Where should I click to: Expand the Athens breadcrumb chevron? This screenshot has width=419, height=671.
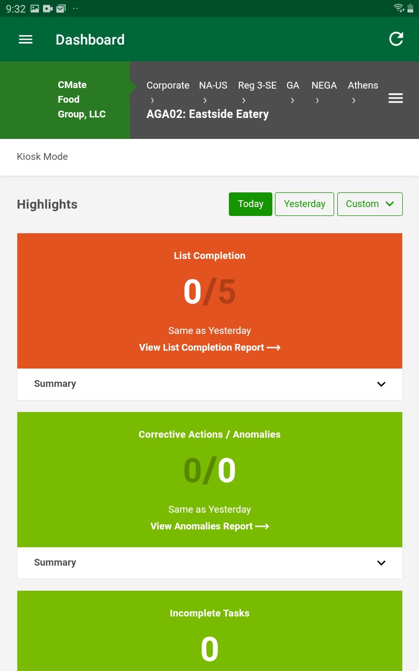[354, 100]
